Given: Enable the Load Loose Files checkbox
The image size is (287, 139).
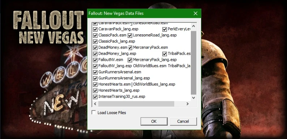Looking at the screenshot, I should (94, 113).
